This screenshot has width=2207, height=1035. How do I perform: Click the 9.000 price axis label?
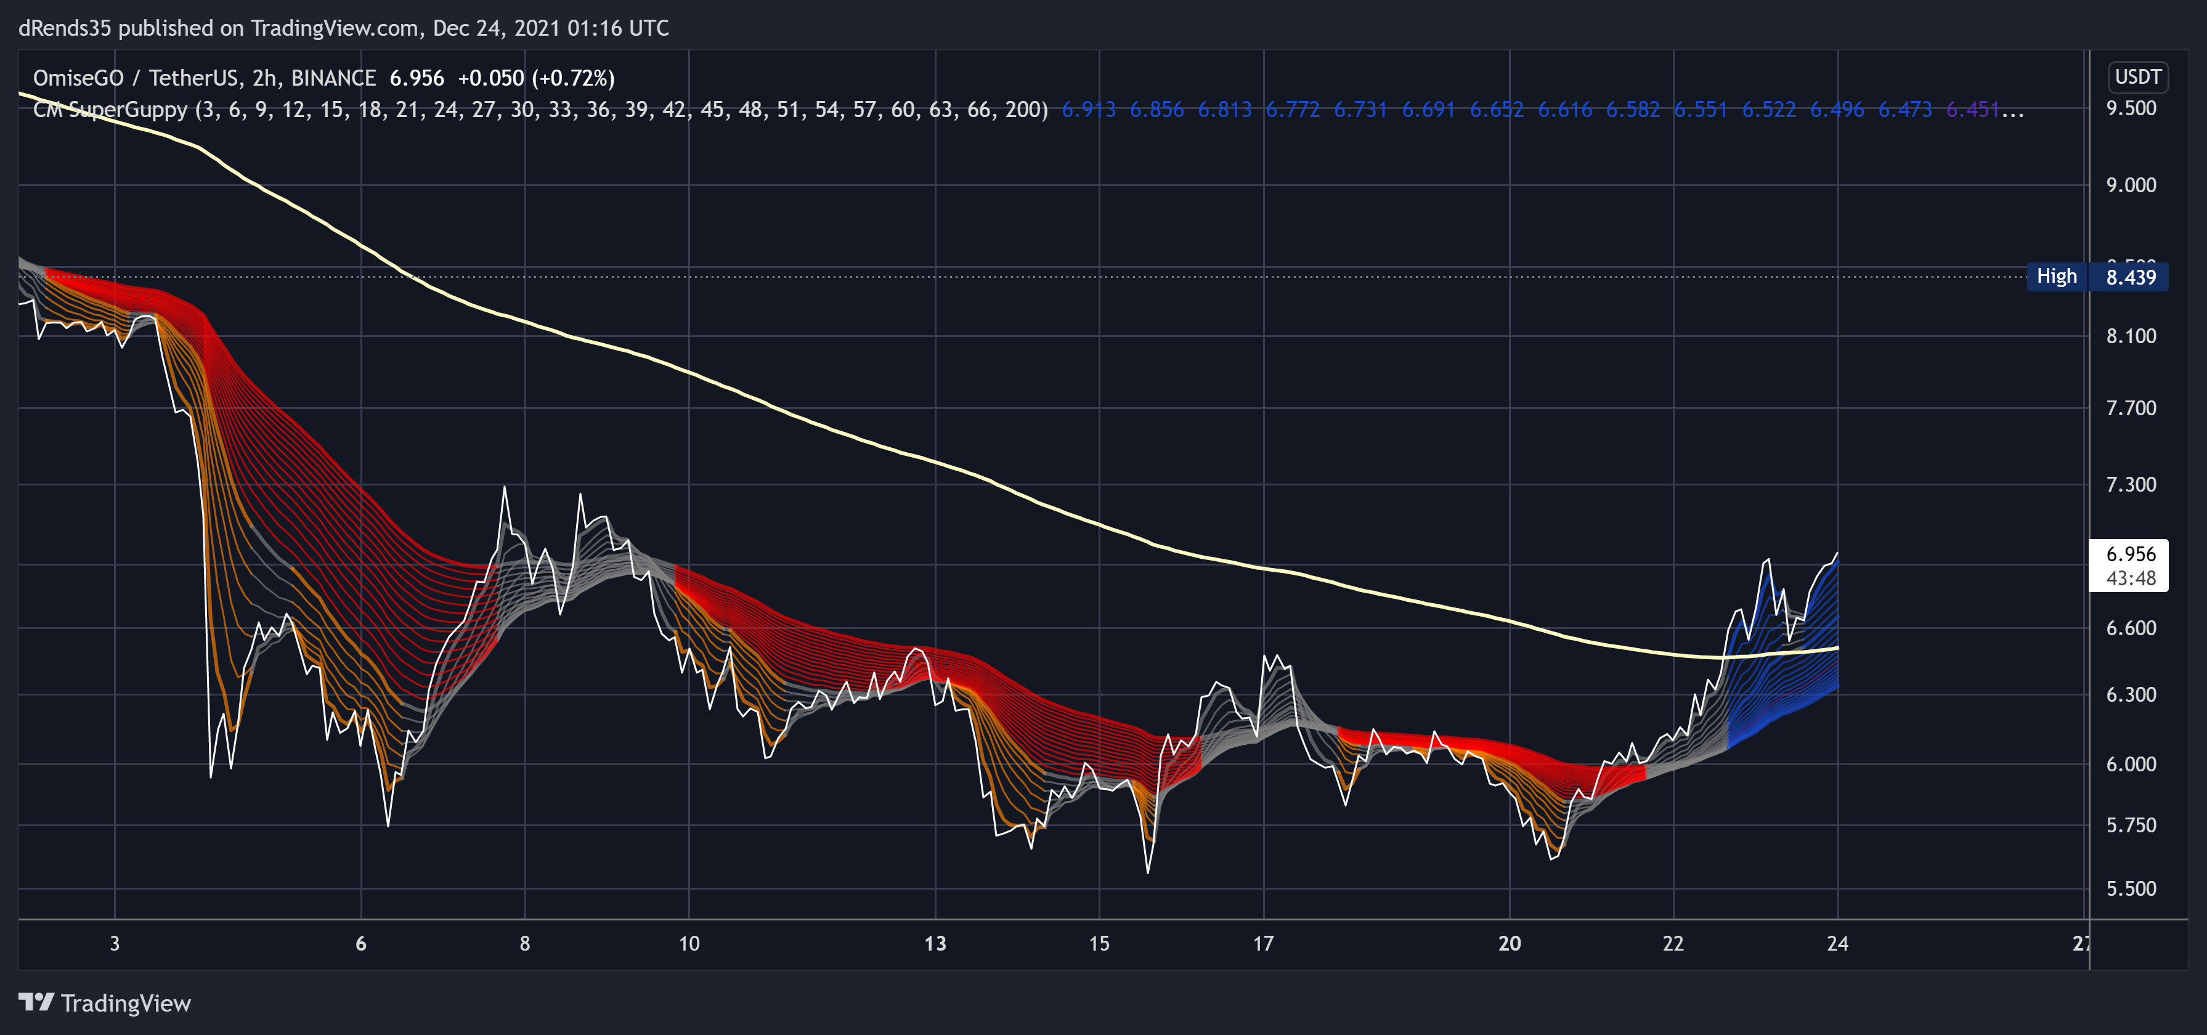(2131, 185)
